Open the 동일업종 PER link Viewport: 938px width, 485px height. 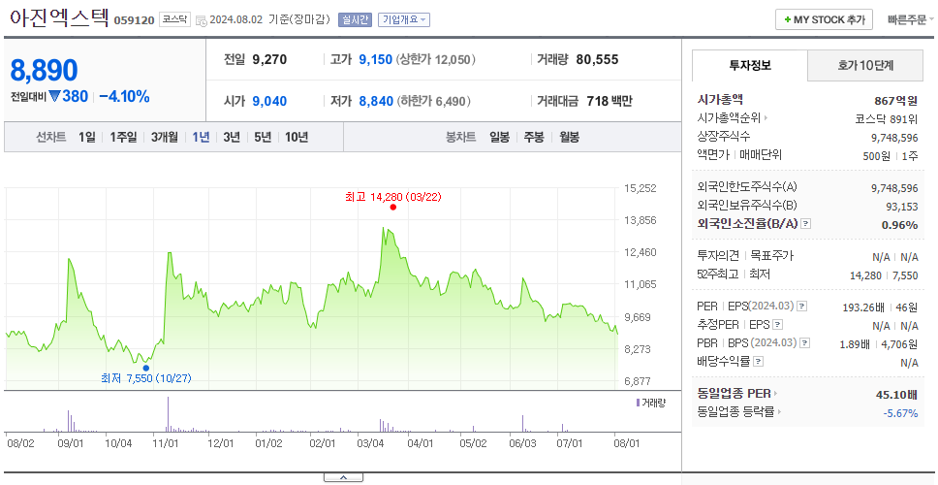pos(734,394)
